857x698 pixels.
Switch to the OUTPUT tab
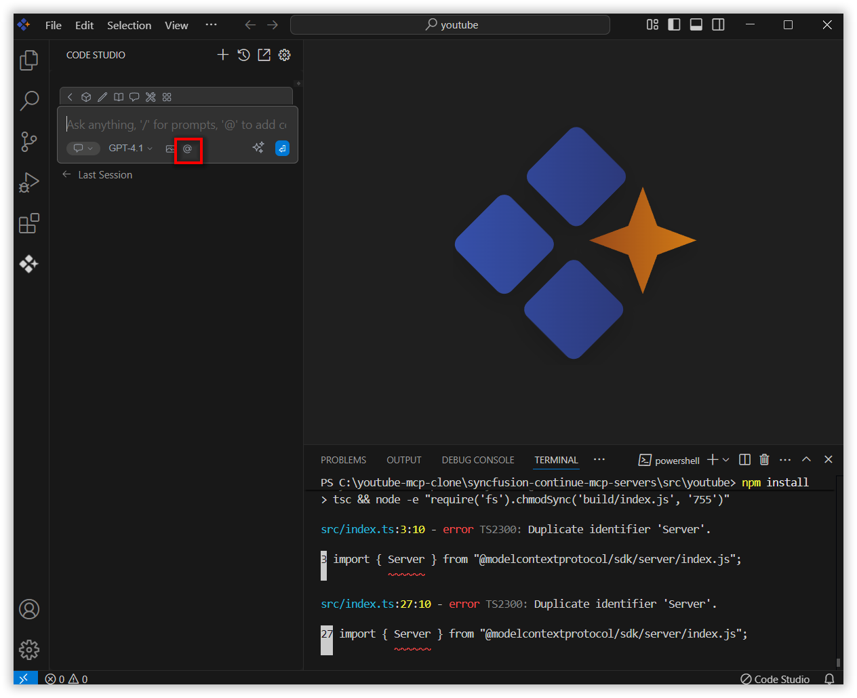click(x=404, y=460)
